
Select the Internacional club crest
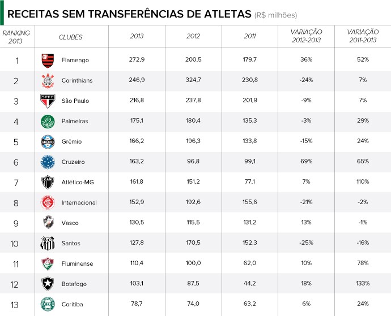47,202
